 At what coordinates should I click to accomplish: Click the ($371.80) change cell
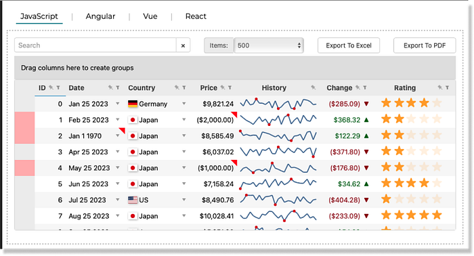pyautogui.click(x=345, y=152)
